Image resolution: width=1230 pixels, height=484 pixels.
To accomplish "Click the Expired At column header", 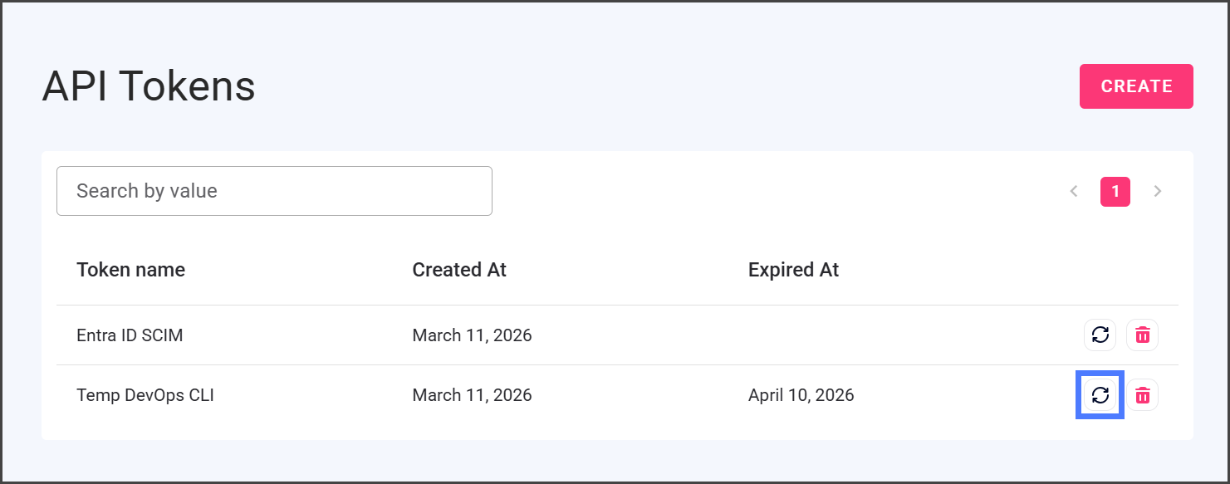I will click(x=793, y=270).
